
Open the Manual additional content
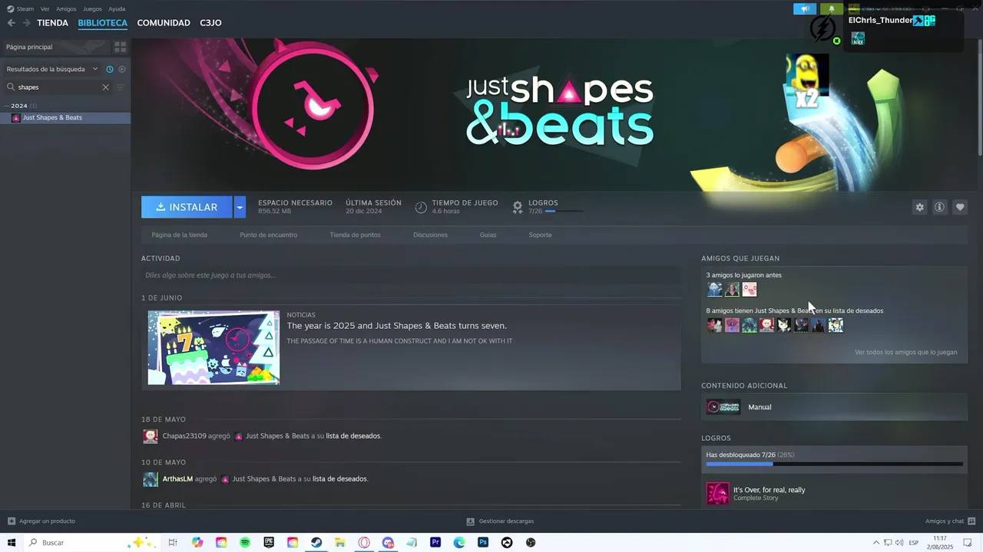tap(834, 407)
